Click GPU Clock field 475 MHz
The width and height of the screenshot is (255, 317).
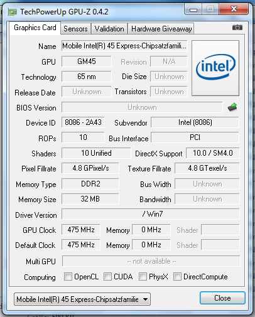coord(81,230)
